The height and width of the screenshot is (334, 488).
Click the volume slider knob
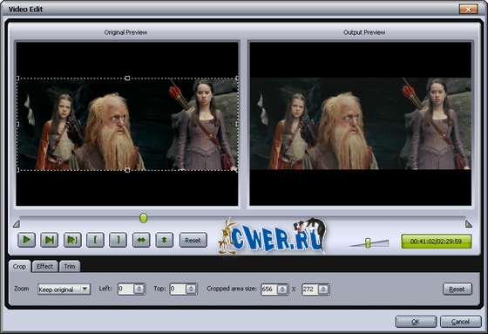(x=368, y=243)
